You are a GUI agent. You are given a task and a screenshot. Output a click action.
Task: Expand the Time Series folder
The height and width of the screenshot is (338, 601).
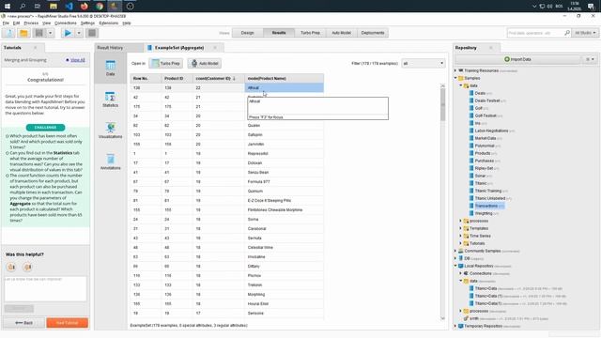(461, 236)
